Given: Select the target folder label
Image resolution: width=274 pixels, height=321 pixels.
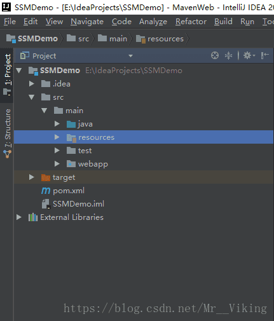Looking at the screenshot, I should [x=64, y=177].
